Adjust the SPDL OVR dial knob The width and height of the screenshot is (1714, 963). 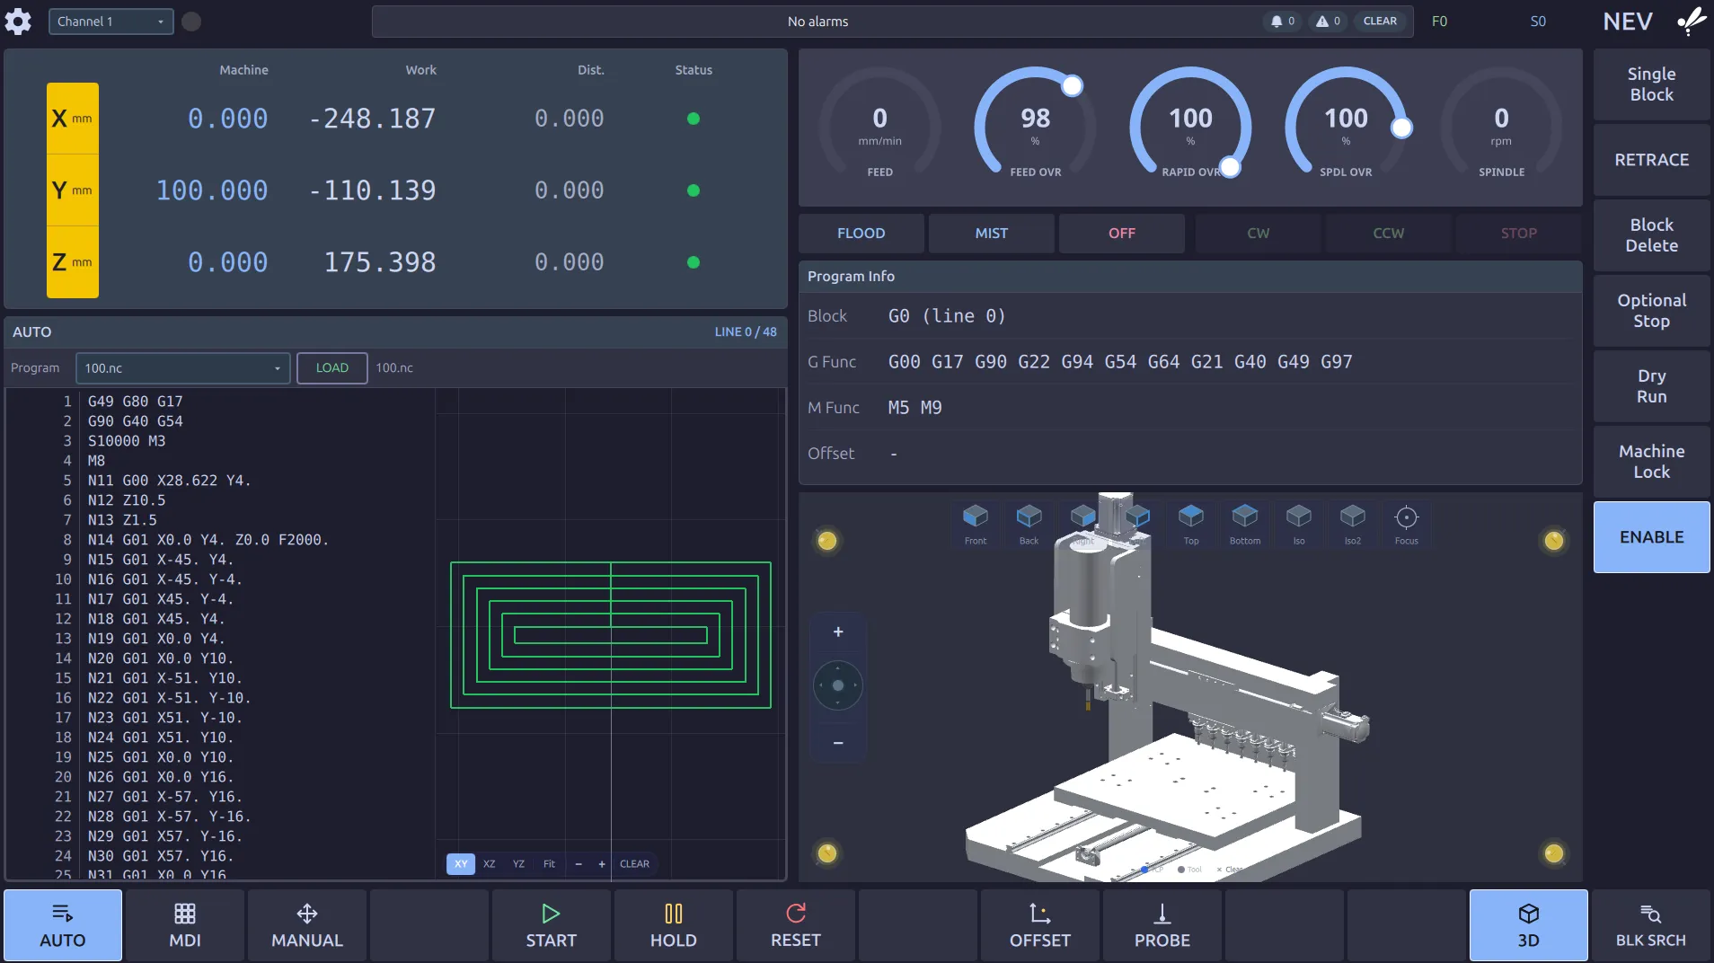pos(1401,128)
